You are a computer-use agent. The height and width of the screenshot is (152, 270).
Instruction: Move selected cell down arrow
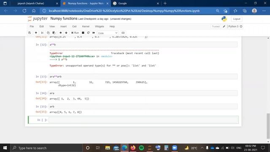click(x=66, y=33)
